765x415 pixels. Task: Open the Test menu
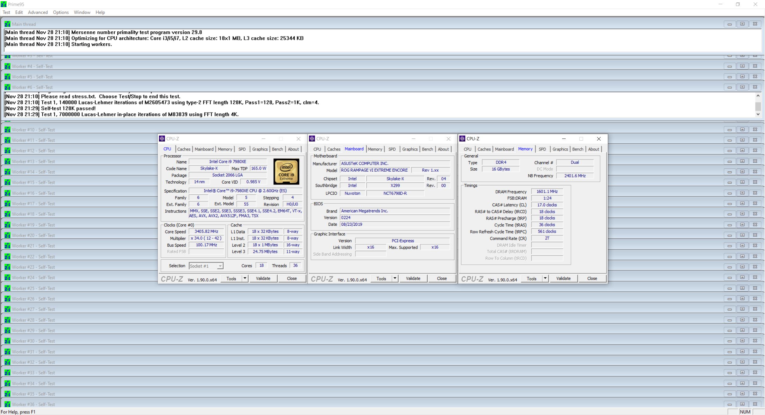(x=6, y=12)
